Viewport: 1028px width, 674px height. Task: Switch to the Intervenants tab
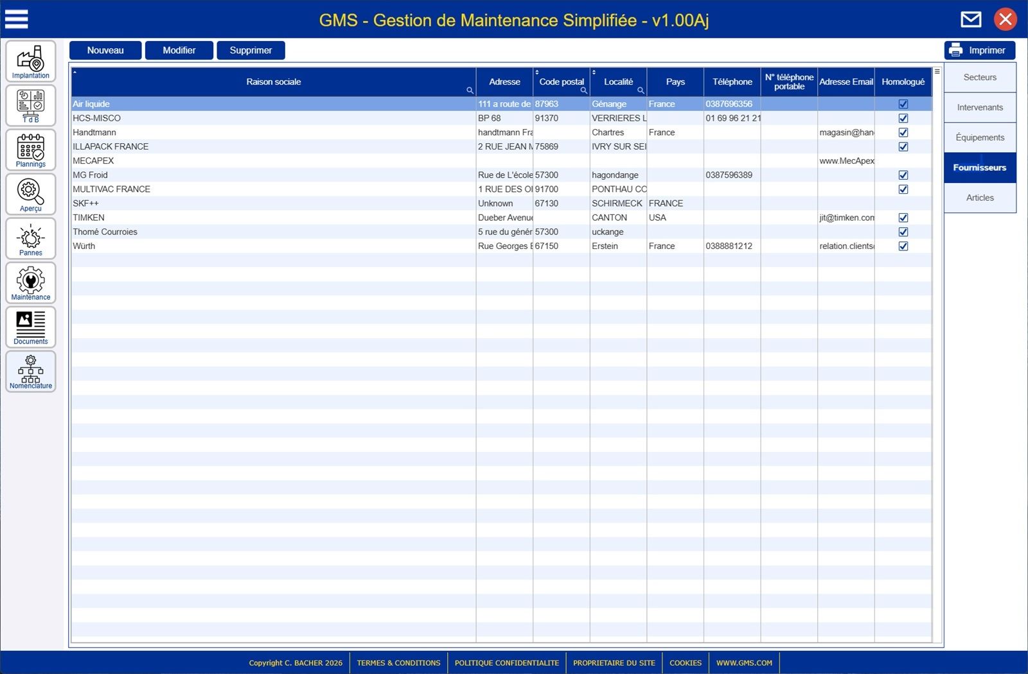tap(979, 107)
